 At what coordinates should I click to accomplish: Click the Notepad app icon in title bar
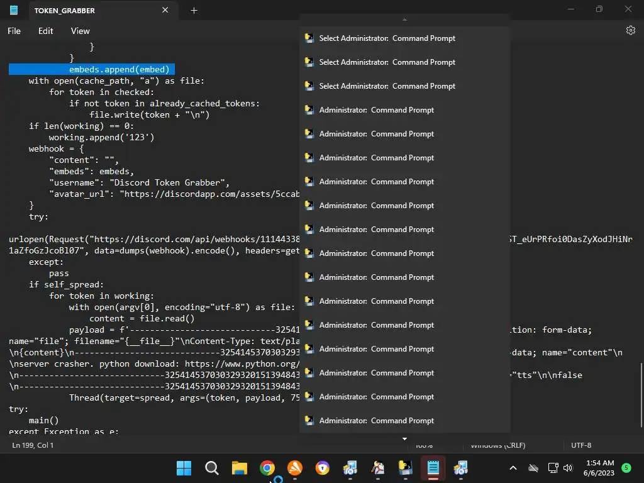pyautogui.click(x=14, y=10)
